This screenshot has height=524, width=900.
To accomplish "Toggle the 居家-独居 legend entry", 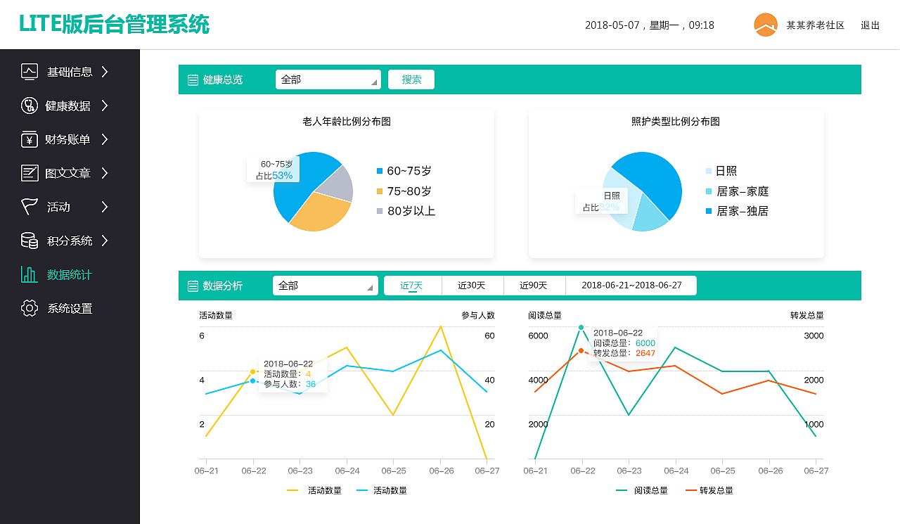I will point(737,211).
